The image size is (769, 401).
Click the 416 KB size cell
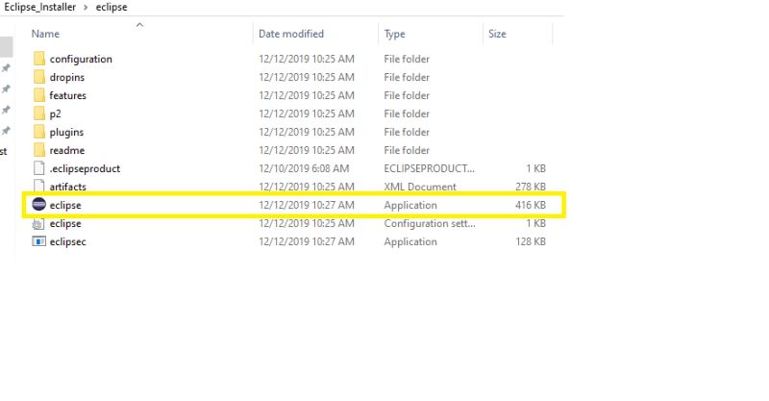pos(531,205)
